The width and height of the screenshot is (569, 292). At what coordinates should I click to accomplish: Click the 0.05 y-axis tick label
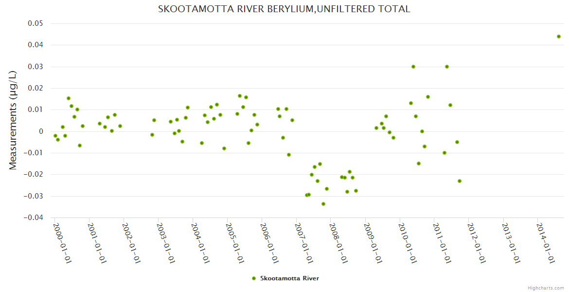pyautogui.click(x=36, y=24)
